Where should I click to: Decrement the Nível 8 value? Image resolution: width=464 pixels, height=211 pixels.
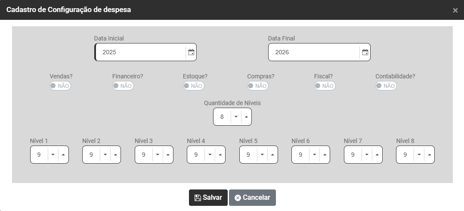click(x=419, y=155)
